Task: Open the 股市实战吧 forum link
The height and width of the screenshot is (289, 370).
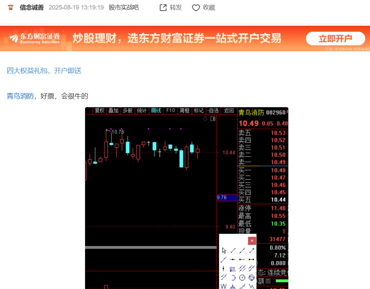Action: (124, 7)
